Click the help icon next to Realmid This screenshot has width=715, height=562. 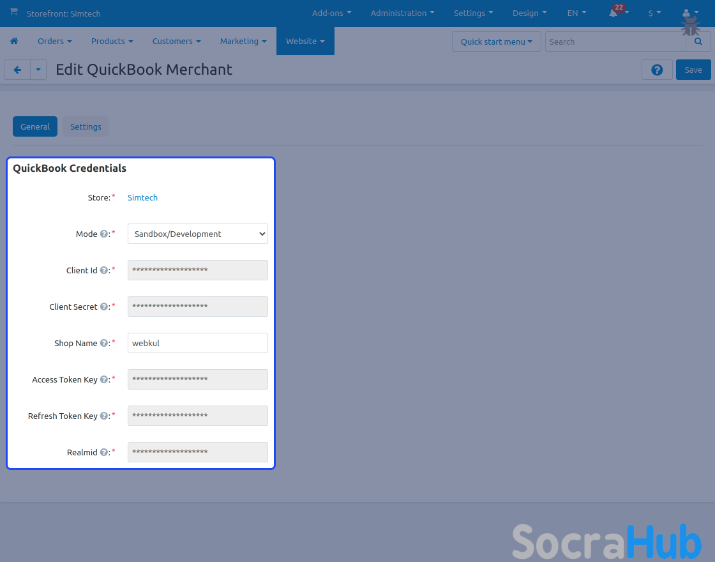(x=103, y=453)
